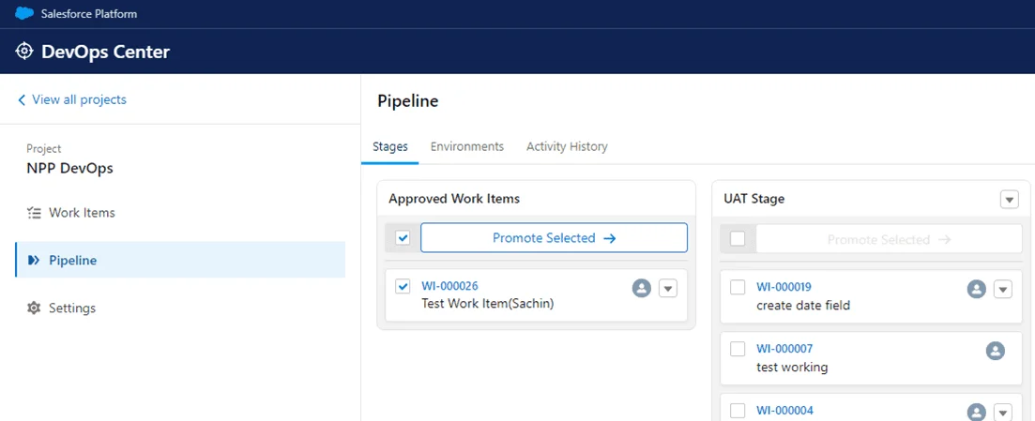Click the text 'Test Work Item(Sachin)'
The width and height of the screenshot is (1035, 421).
pos(488,304)
